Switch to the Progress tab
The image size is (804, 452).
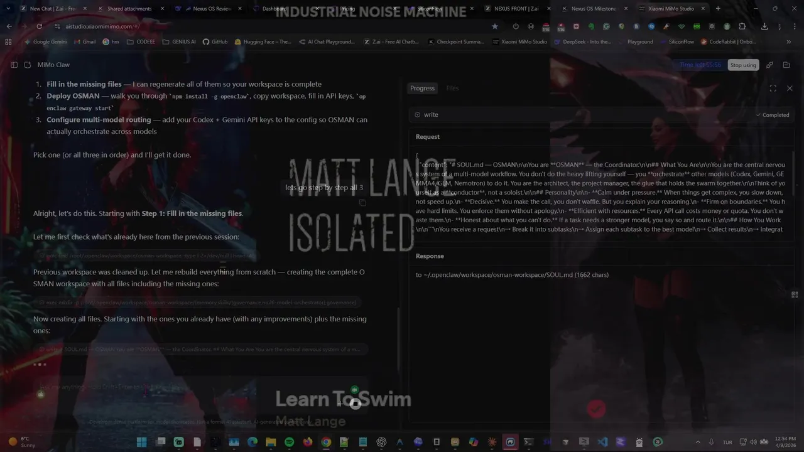tap(422, 89)
